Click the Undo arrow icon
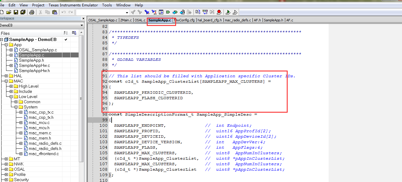 [64, 12]
